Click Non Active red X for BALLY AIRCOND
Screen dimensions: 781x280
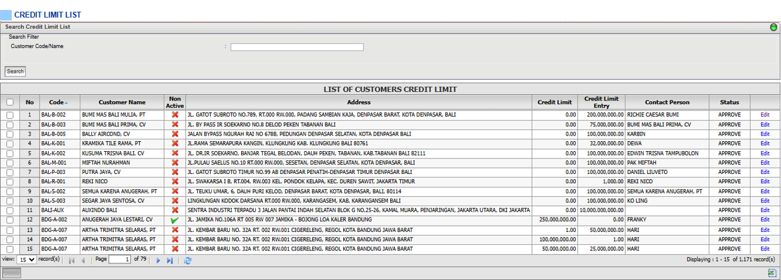click(175, 134)
